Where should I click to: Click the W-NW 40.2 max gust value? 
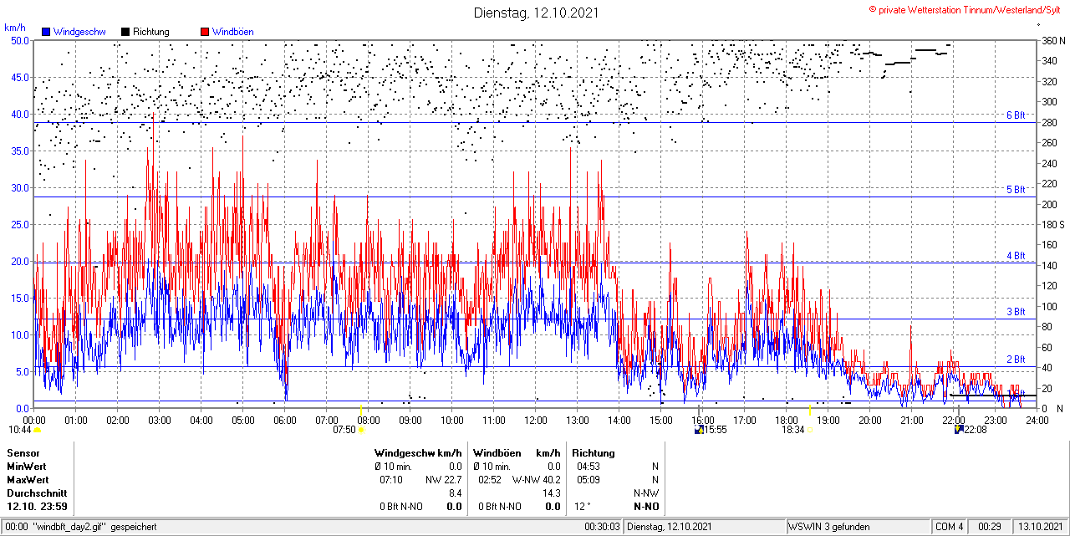coord(536,479)
